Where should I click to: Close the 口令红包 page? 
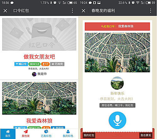[5, 11]
